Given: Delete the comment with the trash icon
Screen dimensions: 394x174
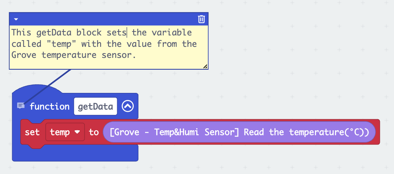Looking at the screenshot, I should point(201,19).
